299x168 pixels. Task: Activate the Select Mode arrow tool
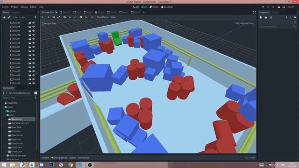point(43,17)
